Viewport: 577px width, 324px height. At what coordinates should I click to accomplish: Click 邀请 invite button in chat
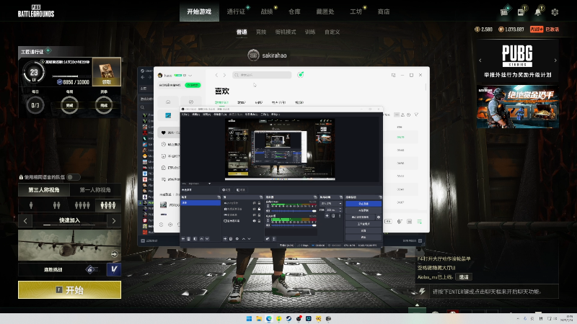point(464,277)
